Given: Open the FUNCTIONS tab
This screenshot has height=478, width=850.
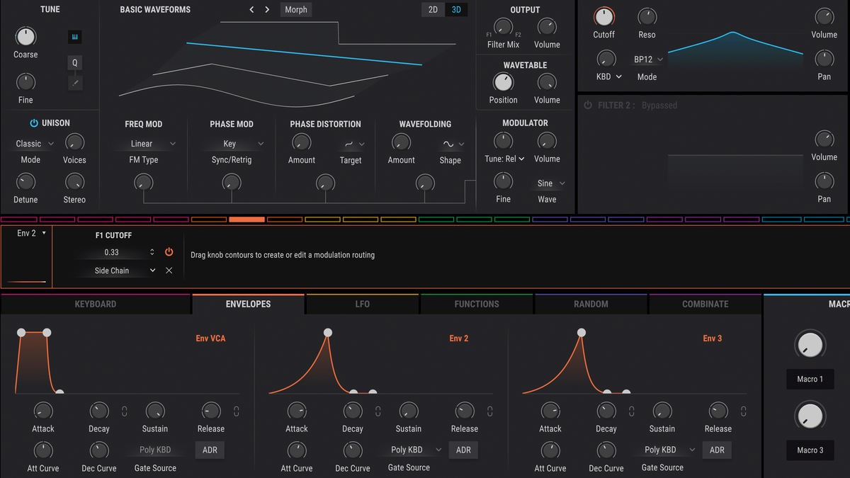Looking at the screenshot, I should (x=476, y=304).
